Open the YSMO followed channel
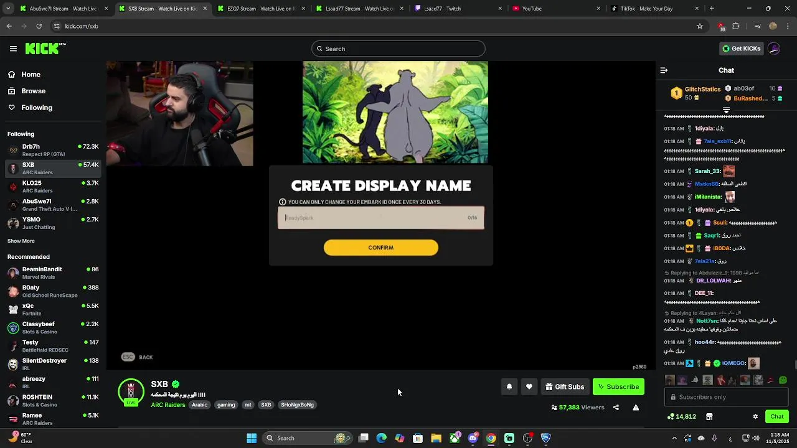The image size is (797, 448). [x=54, y=223]
